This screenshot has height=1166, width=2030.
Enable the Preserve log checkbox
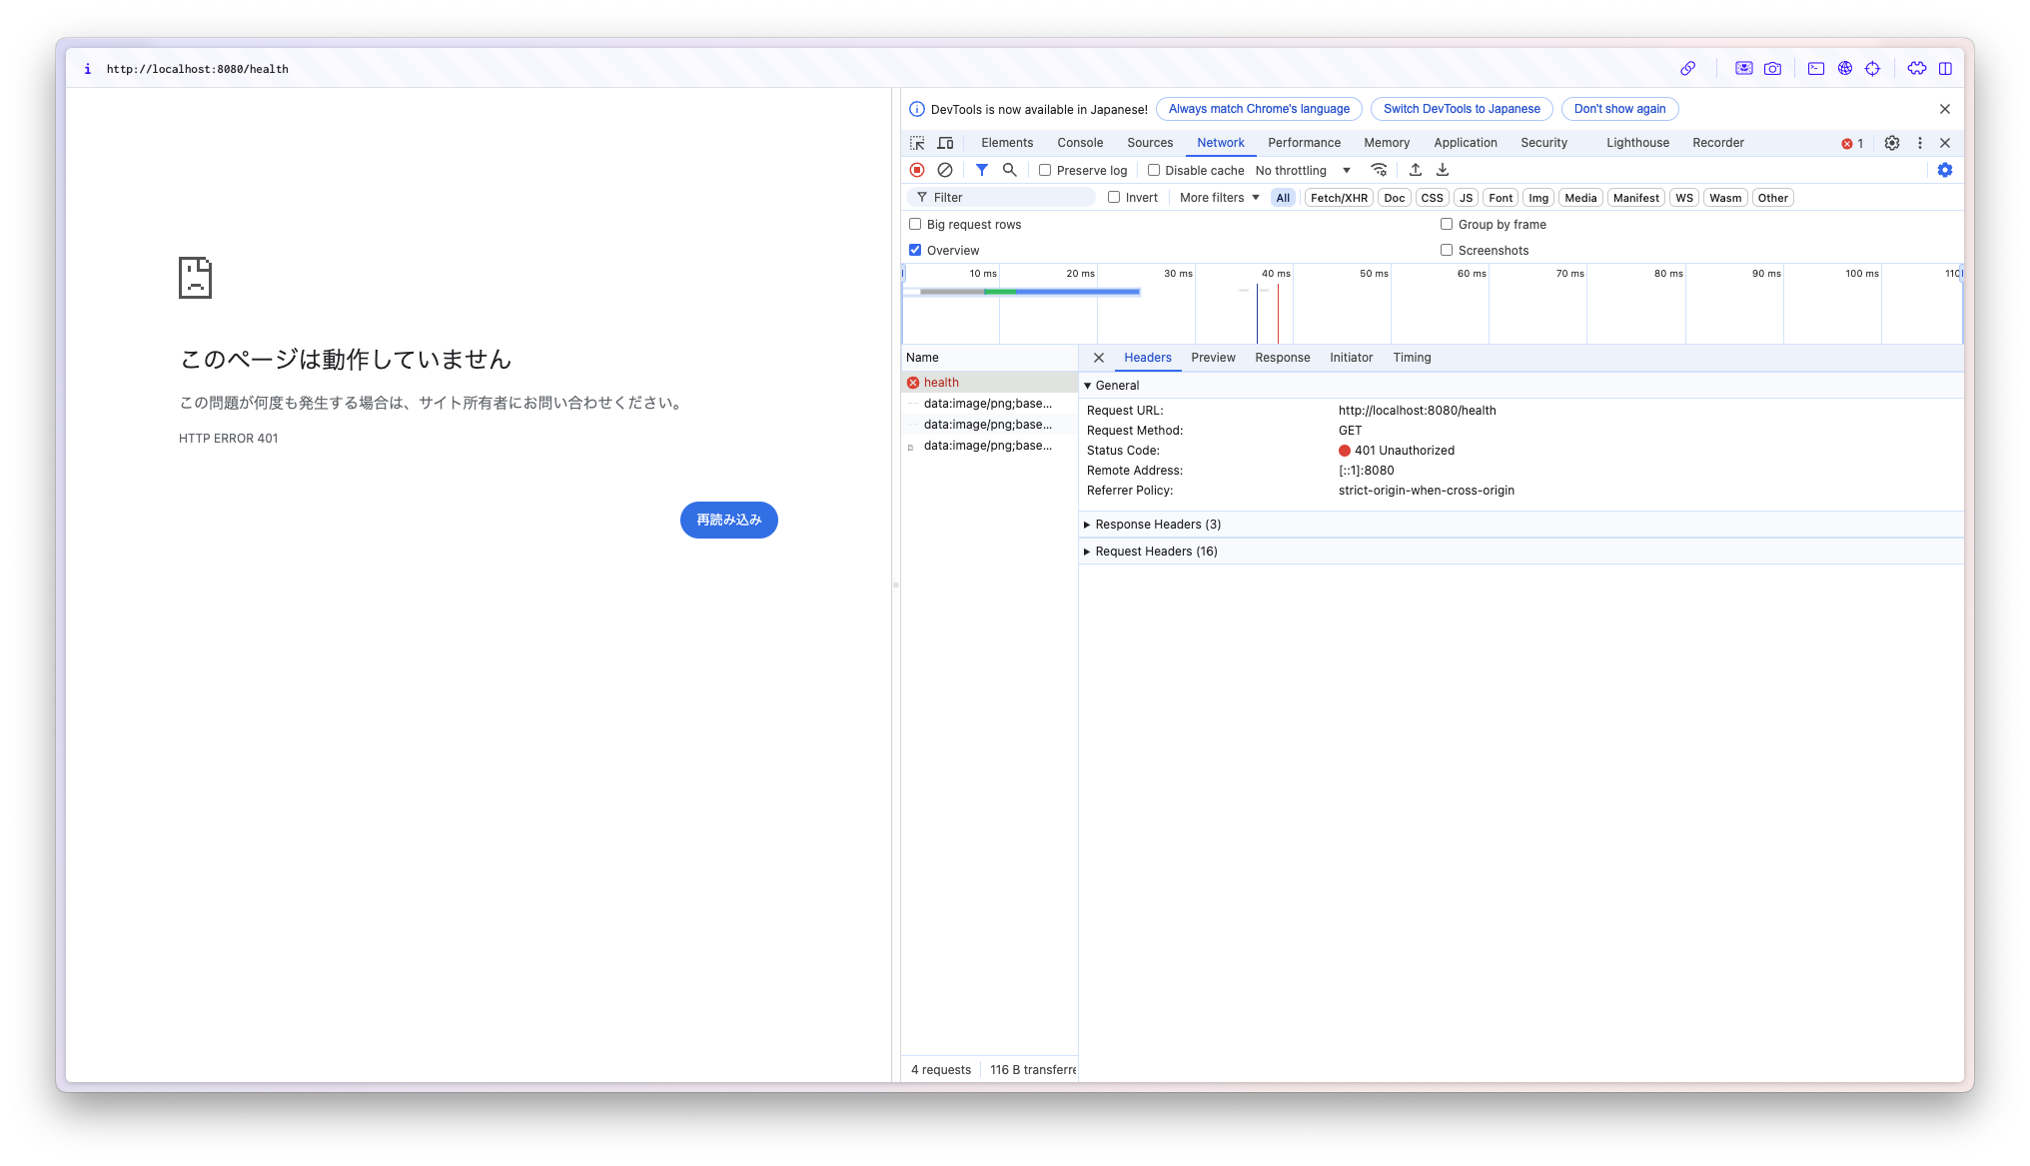click(1045, 170)
